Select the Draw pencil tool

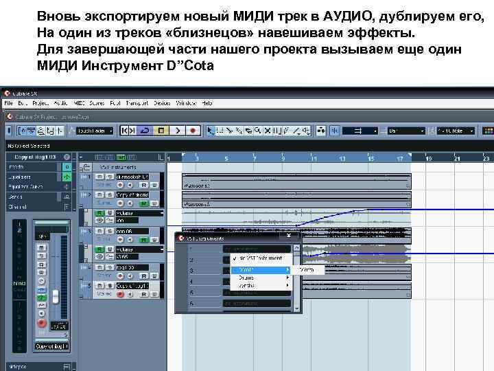point(287,131)
